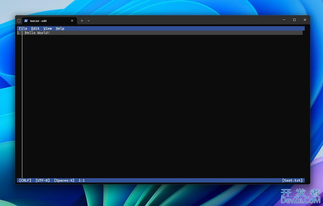
Task: Click line number 1 in the gutter
Action: 18,33
